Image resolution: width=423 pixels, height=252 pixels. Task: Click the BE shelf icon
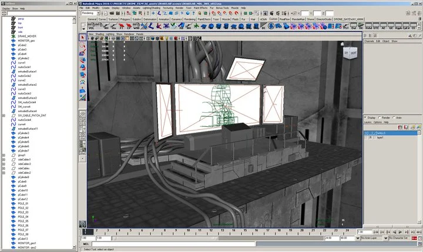pos(264,26)
